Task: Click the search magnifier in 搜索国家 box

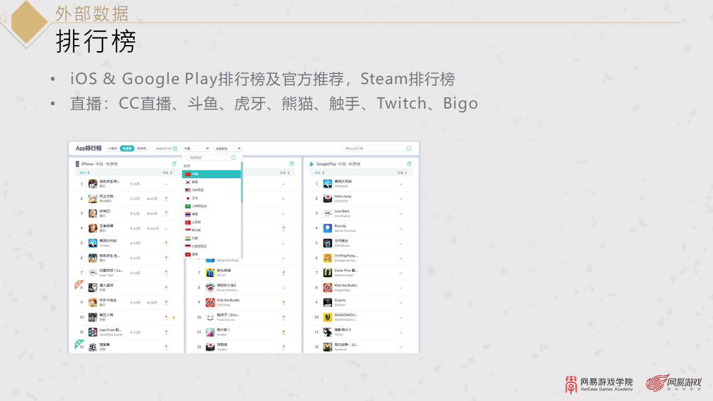Action: click(233, 158)
